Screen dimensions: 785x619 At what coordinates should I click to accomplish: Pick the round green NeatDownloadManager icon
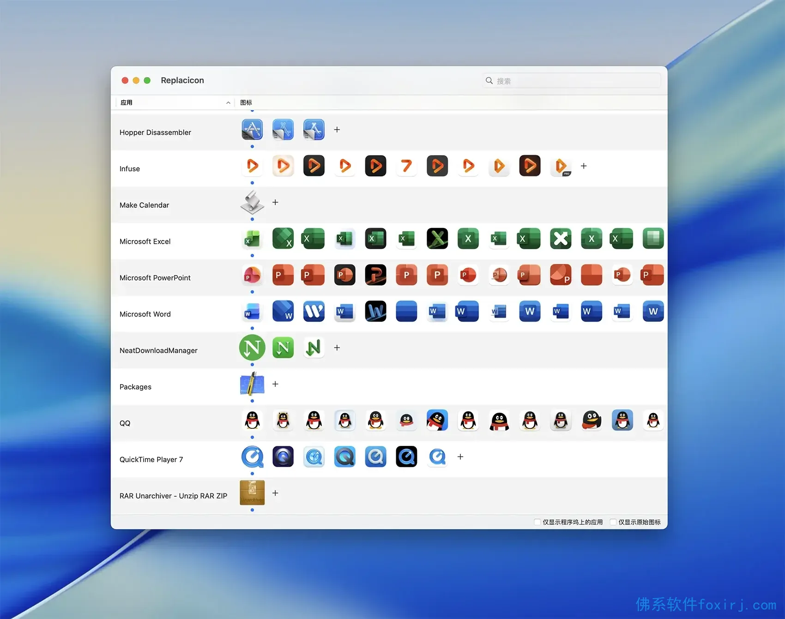click(252, 348)
